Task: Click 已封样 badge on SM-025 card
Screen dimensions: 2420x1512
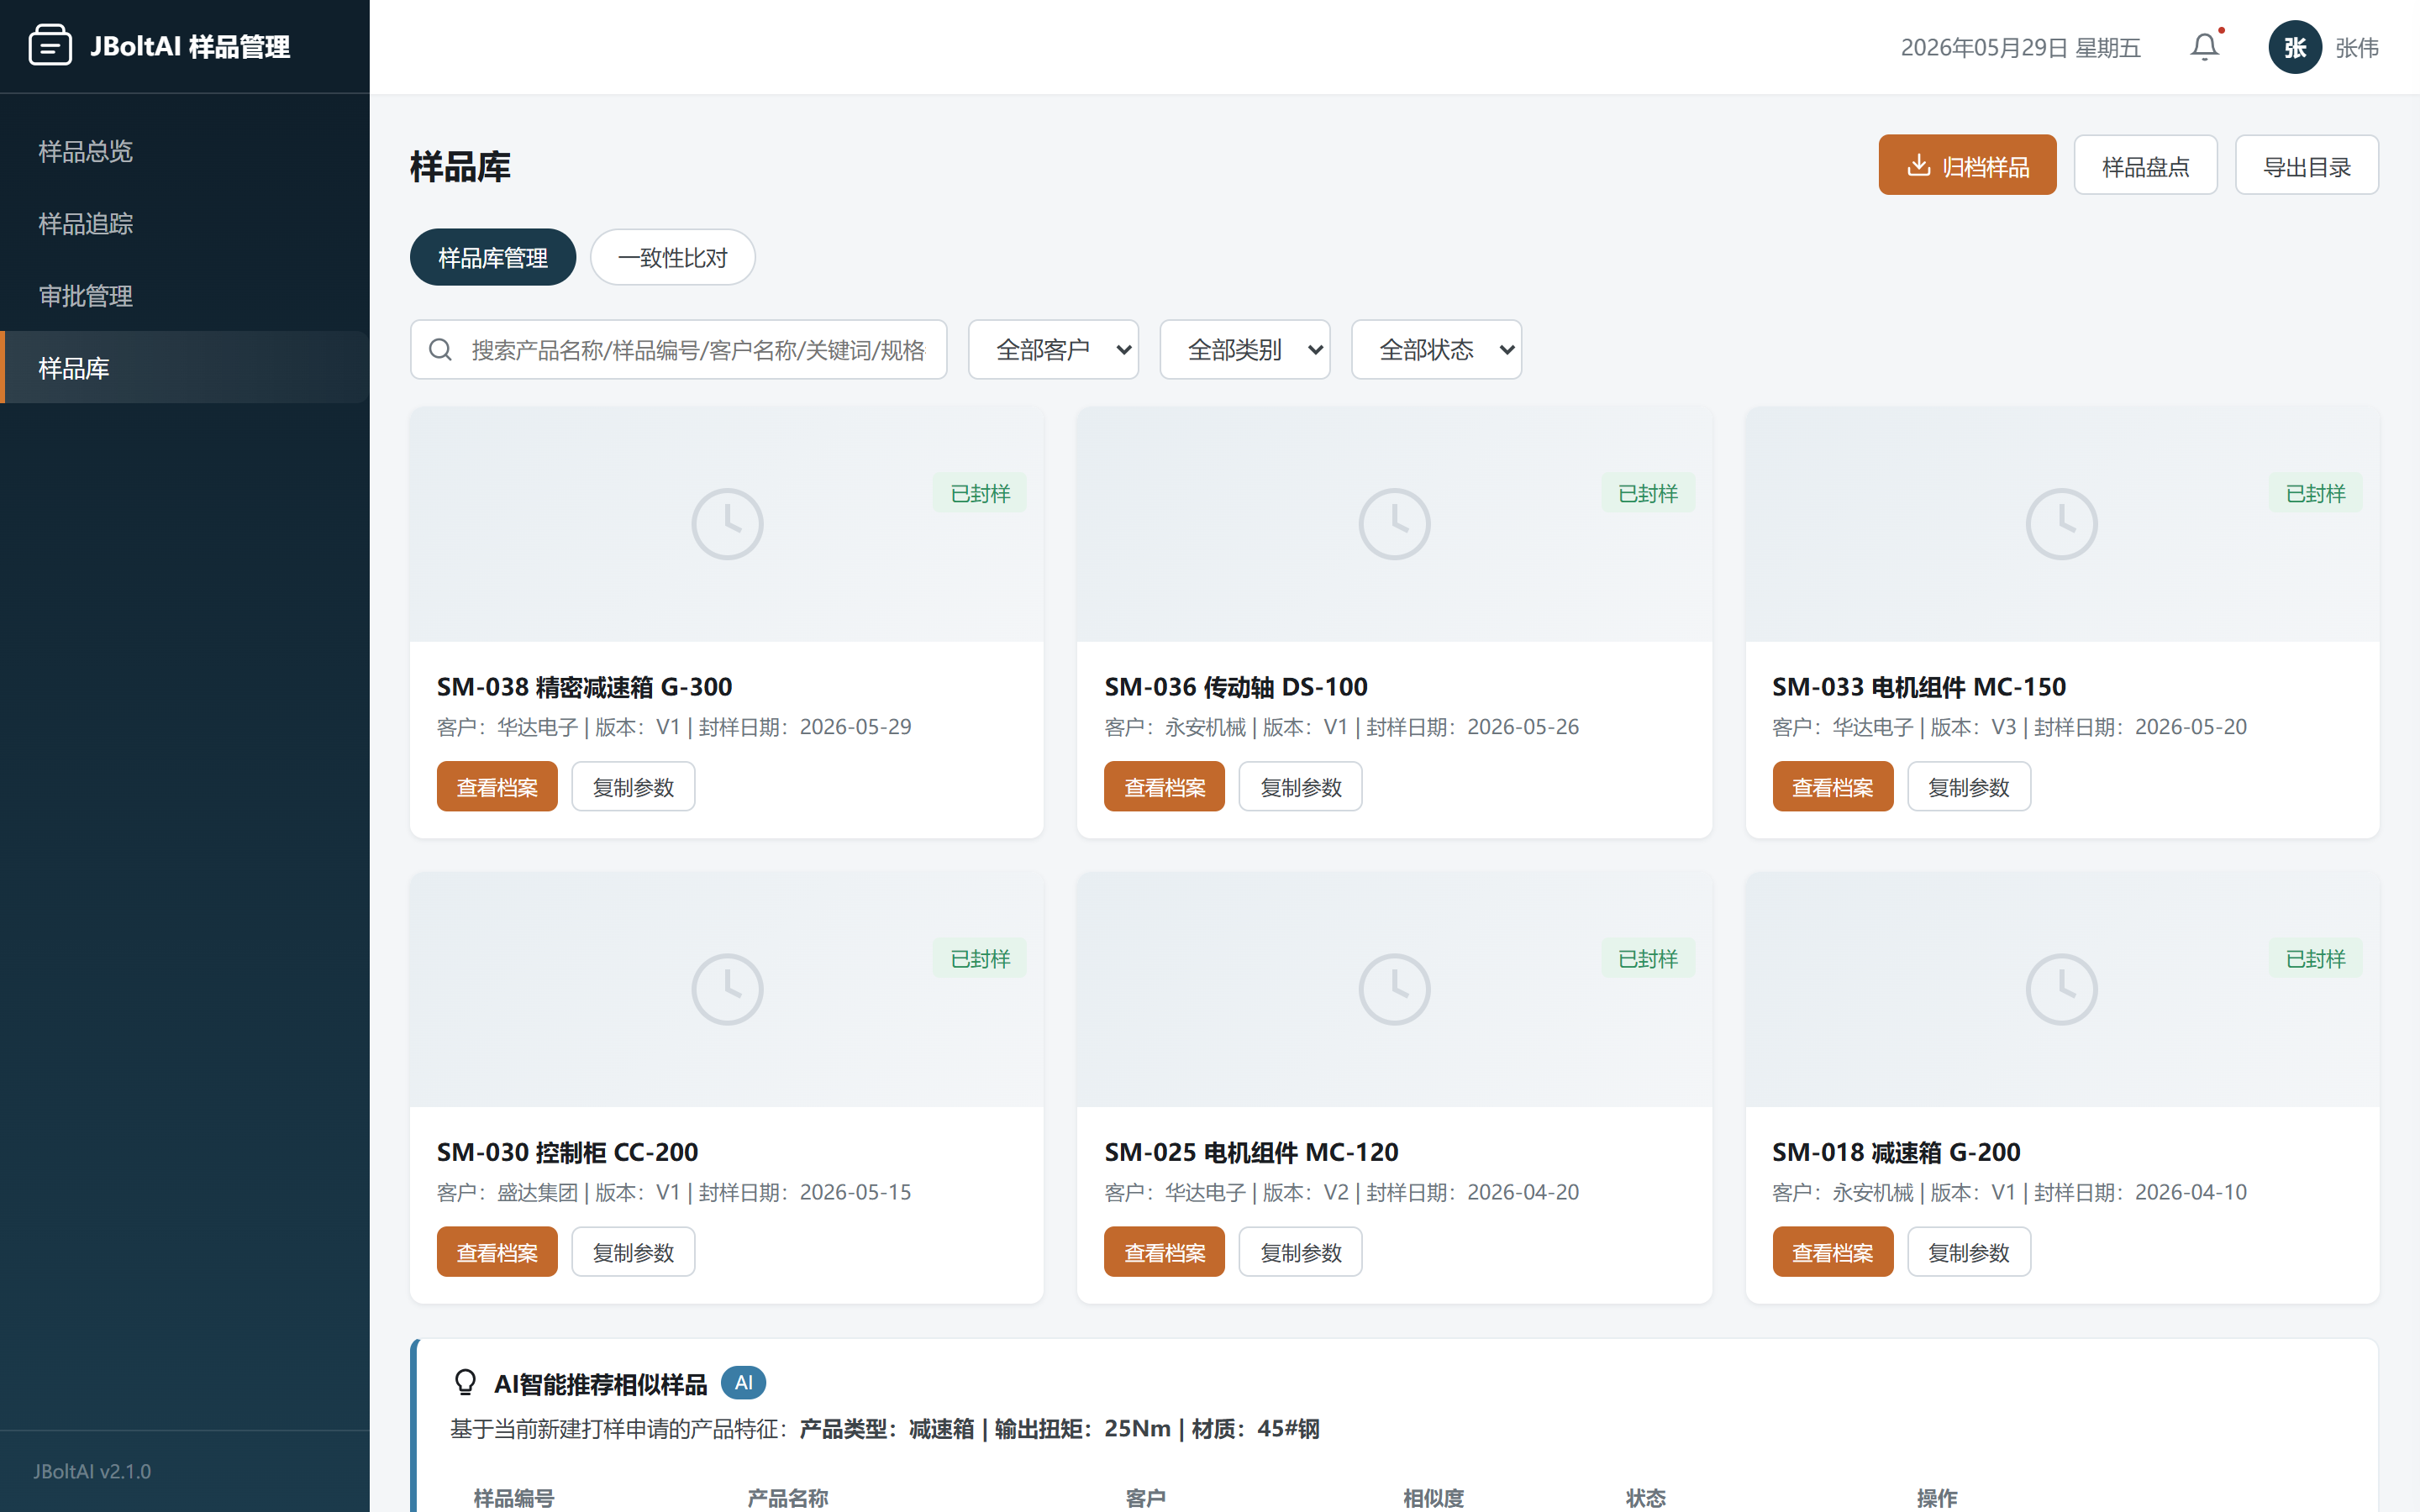Action: [1648, 958]
